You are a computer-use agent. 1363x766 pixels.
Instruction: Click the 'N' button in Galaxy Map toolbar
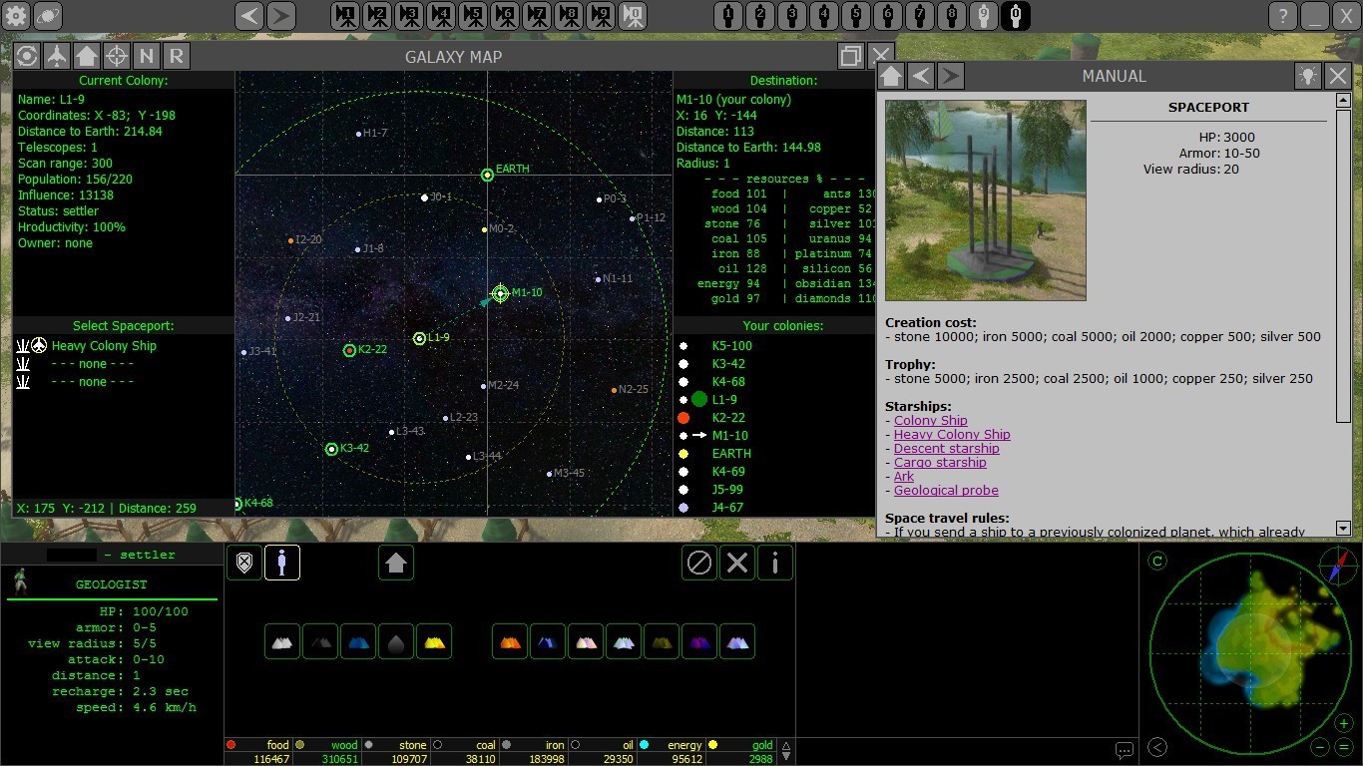click(x=147, y=56)
